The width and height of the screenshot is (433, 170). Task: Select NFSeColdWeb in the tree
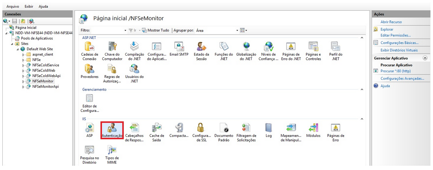tap(44, 71)
